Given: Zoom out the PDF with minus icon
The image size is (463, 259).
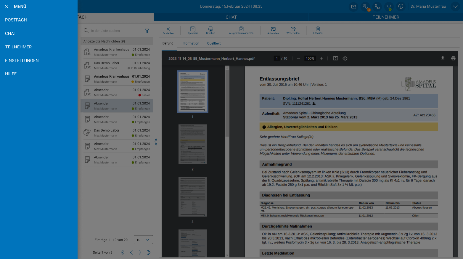Looking at the screenshot, I should point(299,58).
